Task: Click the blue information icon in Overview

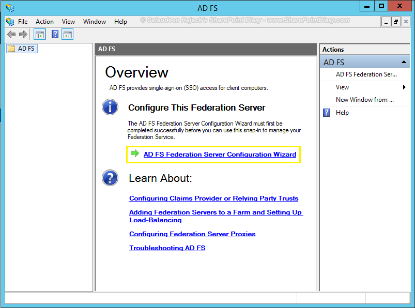Action: tap(110, 107)
